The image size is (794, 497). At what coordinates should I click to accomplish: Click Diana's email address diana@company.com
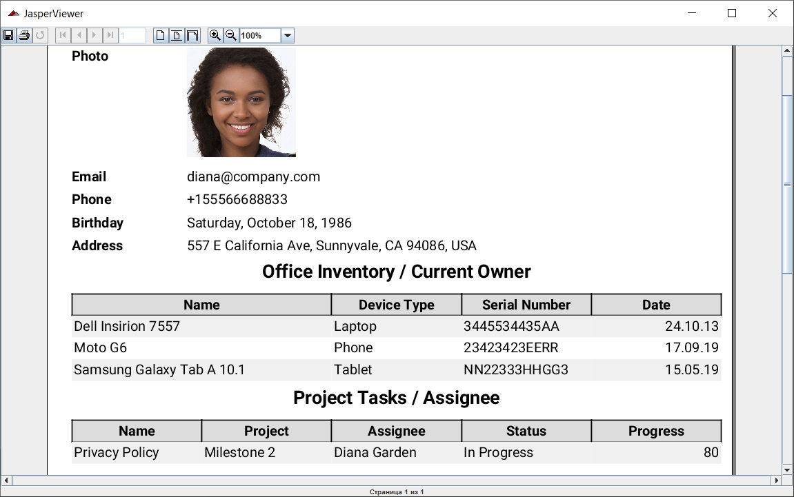[253, 176]
